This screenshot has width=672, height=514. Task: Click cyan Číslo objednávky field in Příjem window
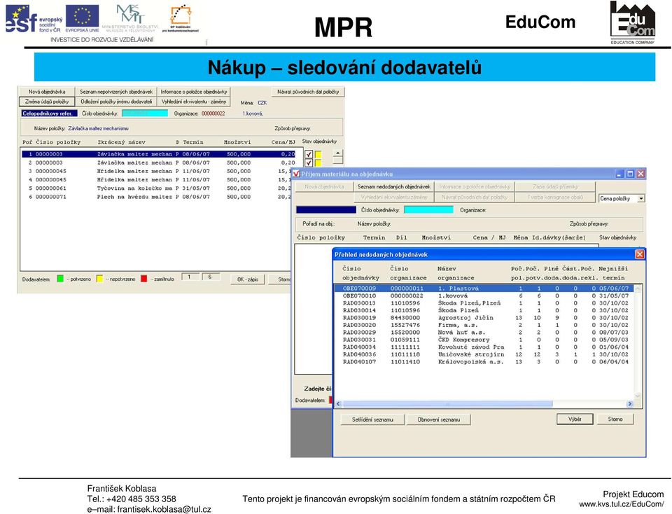pos(428,209)
